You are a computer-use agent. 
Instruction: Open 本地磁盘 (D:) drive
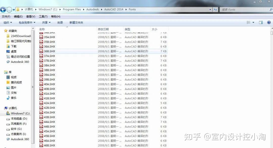17,119
